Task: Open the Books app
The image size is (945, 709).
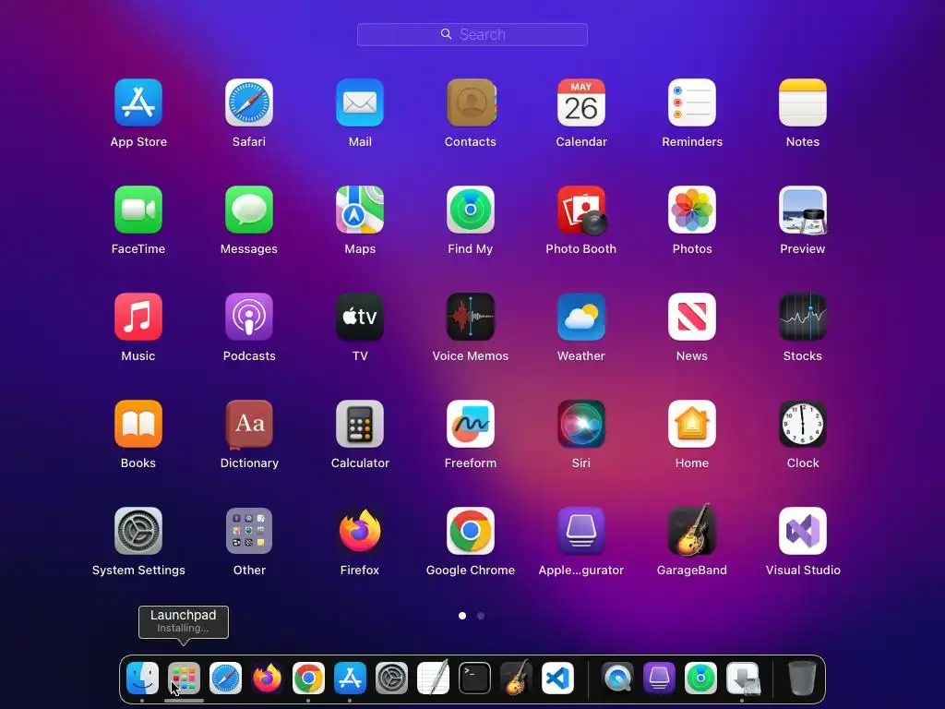Action: click(x=138, y=424)
